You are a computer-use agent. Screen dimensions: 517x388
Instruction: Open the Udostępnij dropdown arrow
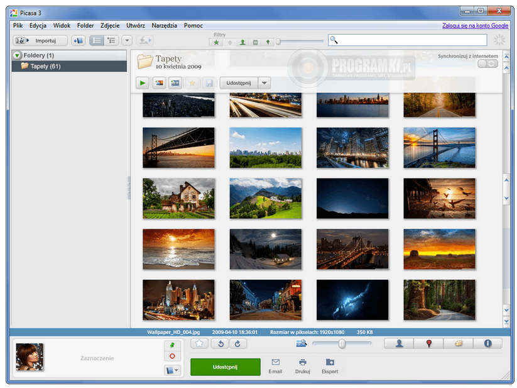coord(264,83)
